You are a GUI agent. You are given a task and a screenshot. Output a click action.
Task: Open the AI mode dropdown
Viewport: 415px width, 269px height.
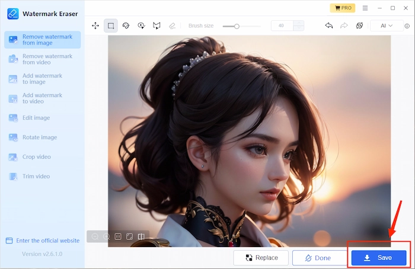click(x=386, y=26)
